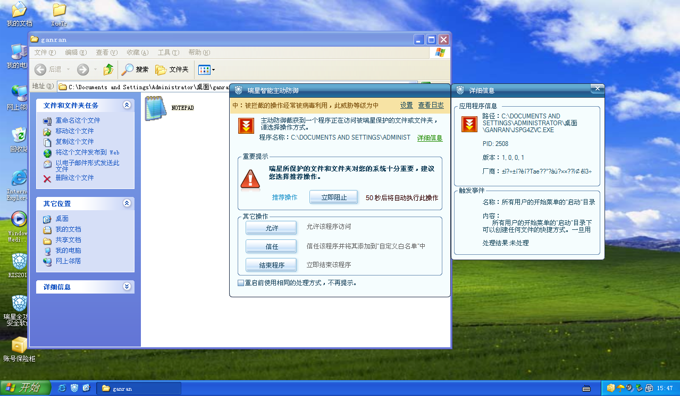Open 帮助(H) menu

point(199,53)
